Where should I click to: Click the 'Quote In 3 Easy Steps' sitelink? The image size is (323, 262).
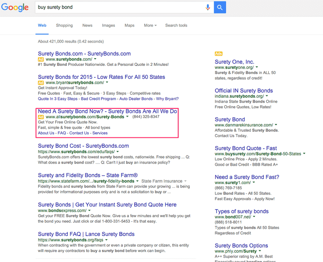click(x=58, y=99)
